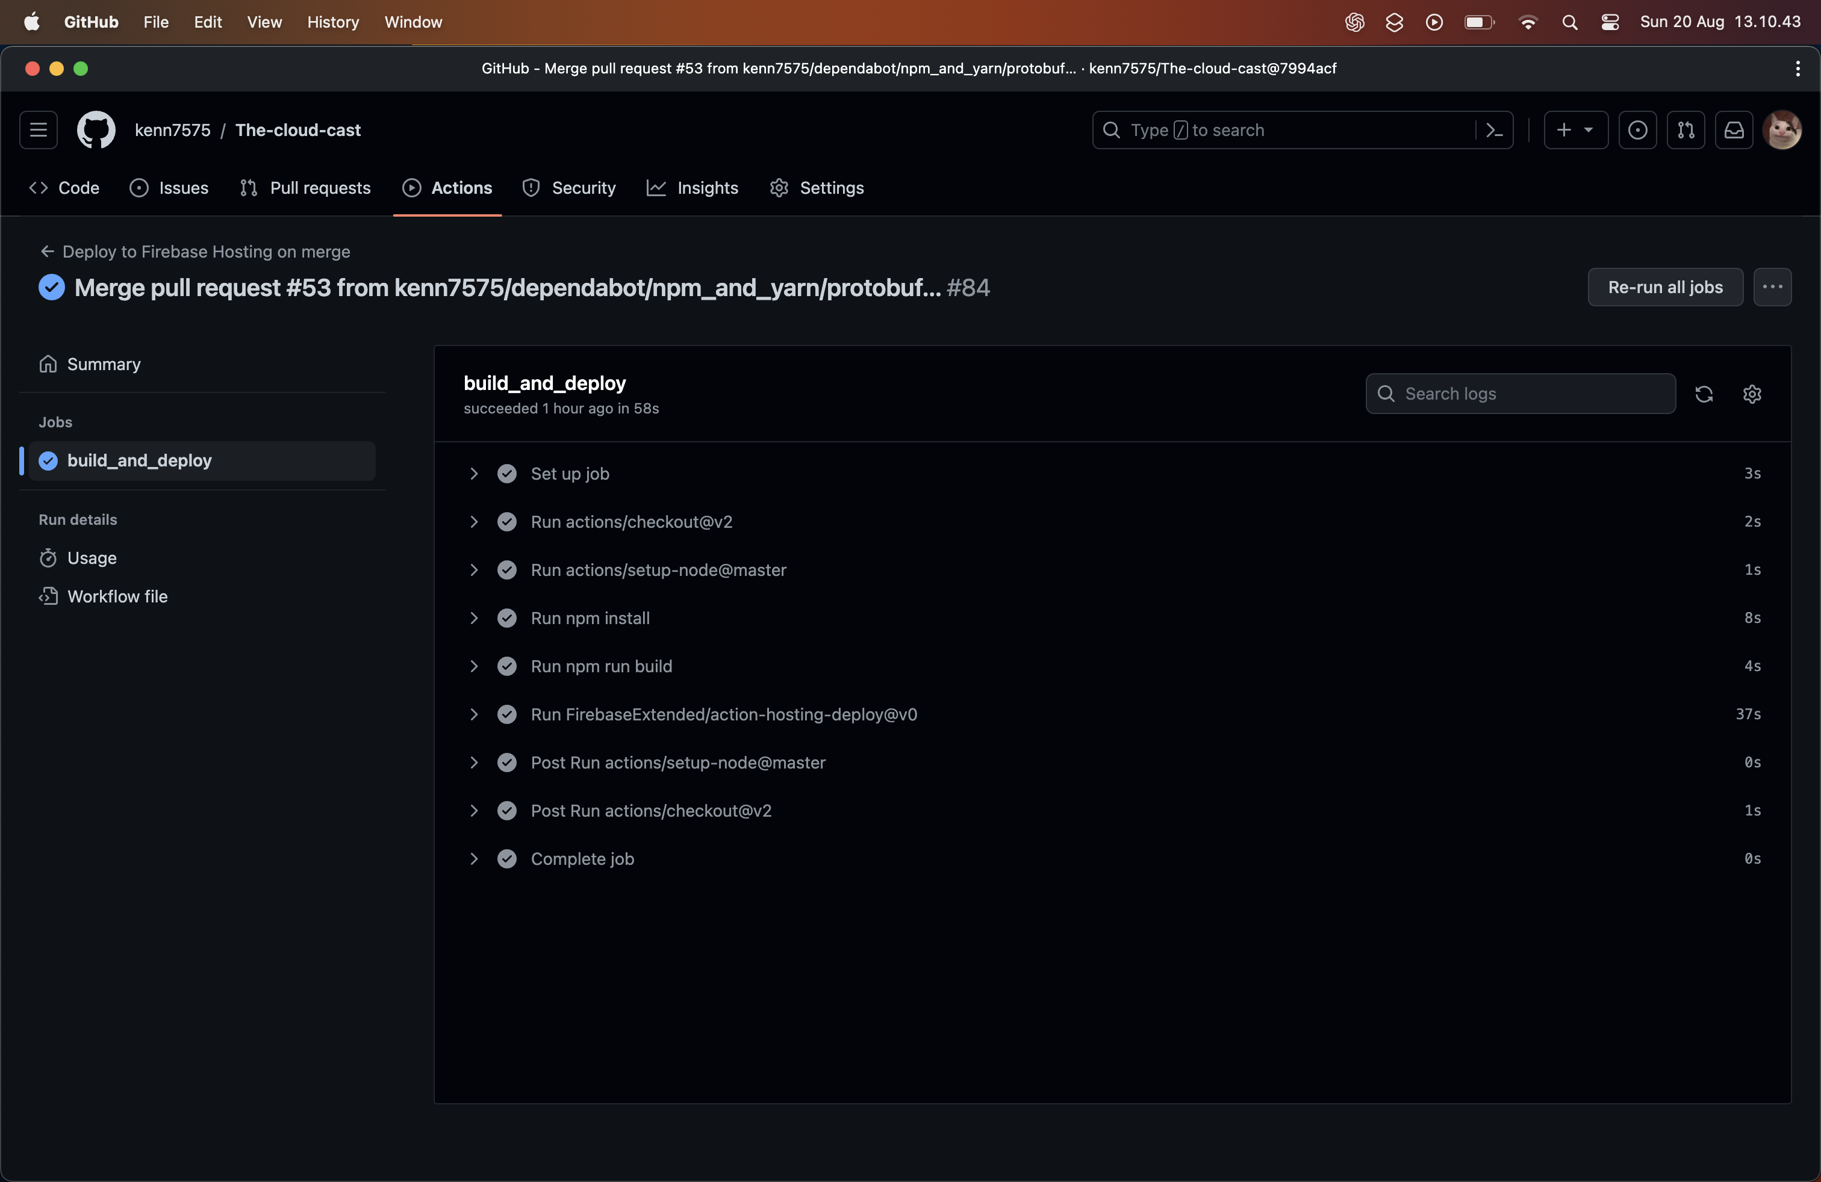Viewport: 1821px width, 1182px height.
Task: Open the notifications inbox icon
Action: coord(1734,130)
